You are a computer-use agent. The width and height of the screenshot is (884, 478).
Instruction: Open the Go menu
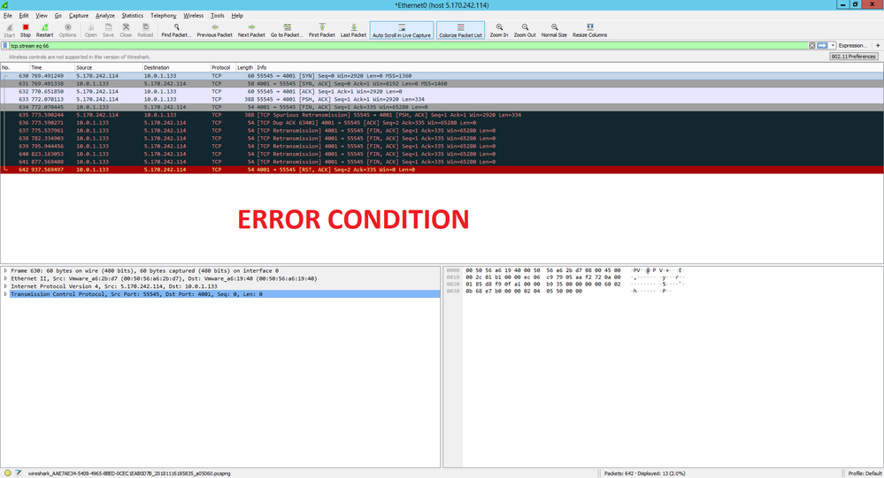[x=58, y=16]
